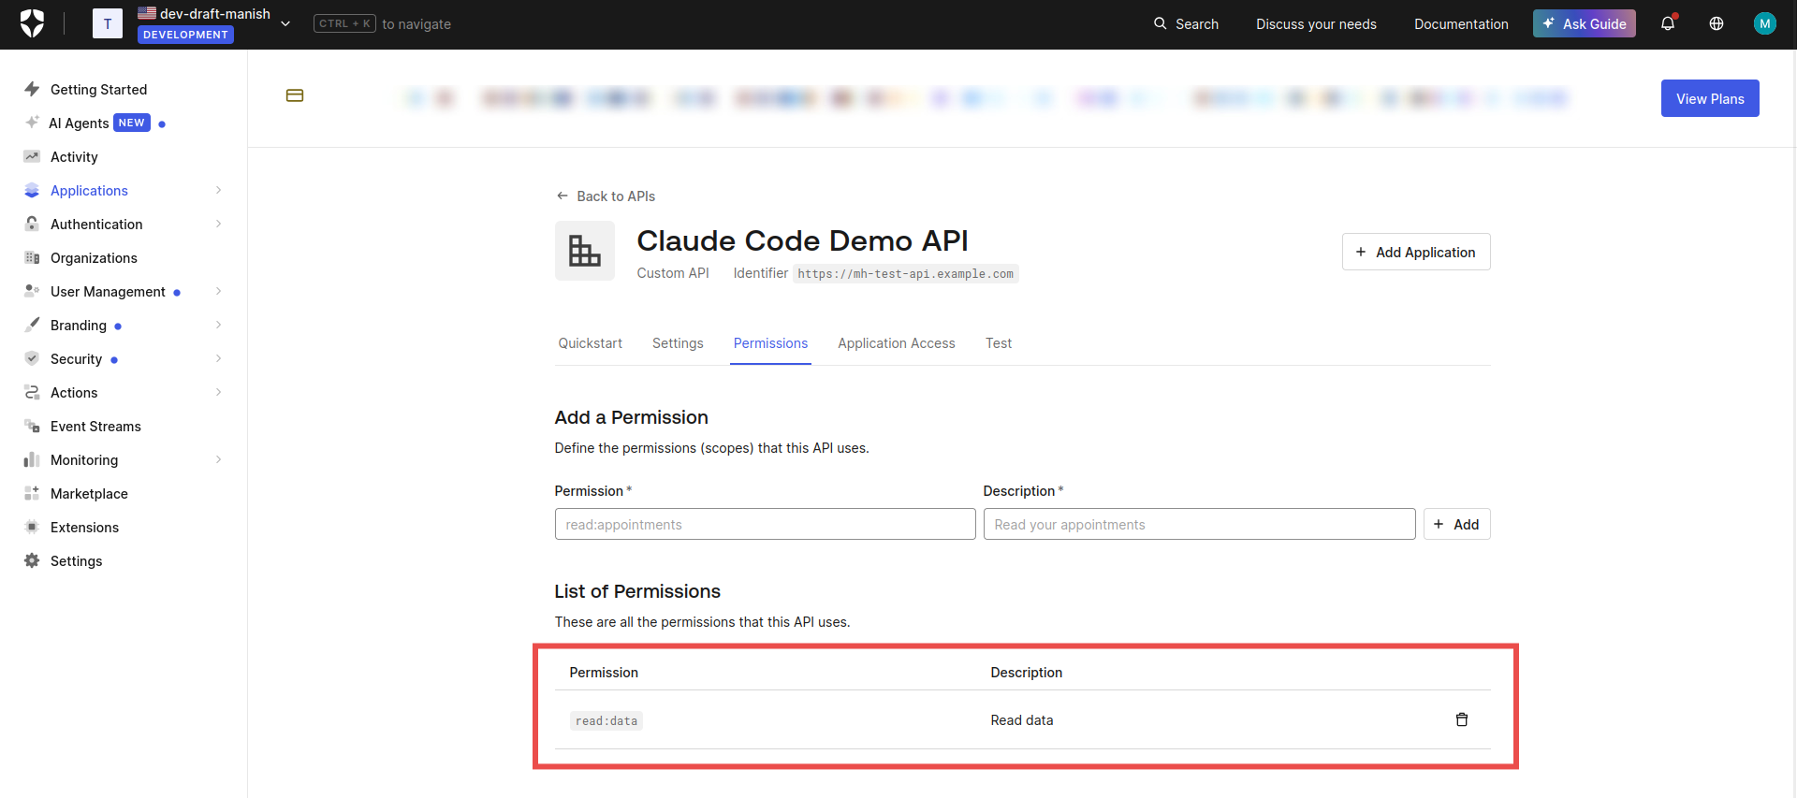The height and width of the screenshot is (798, 1797).
Task: Click the DEVELOPMENT environment badge
Action: tap(185, 35)
